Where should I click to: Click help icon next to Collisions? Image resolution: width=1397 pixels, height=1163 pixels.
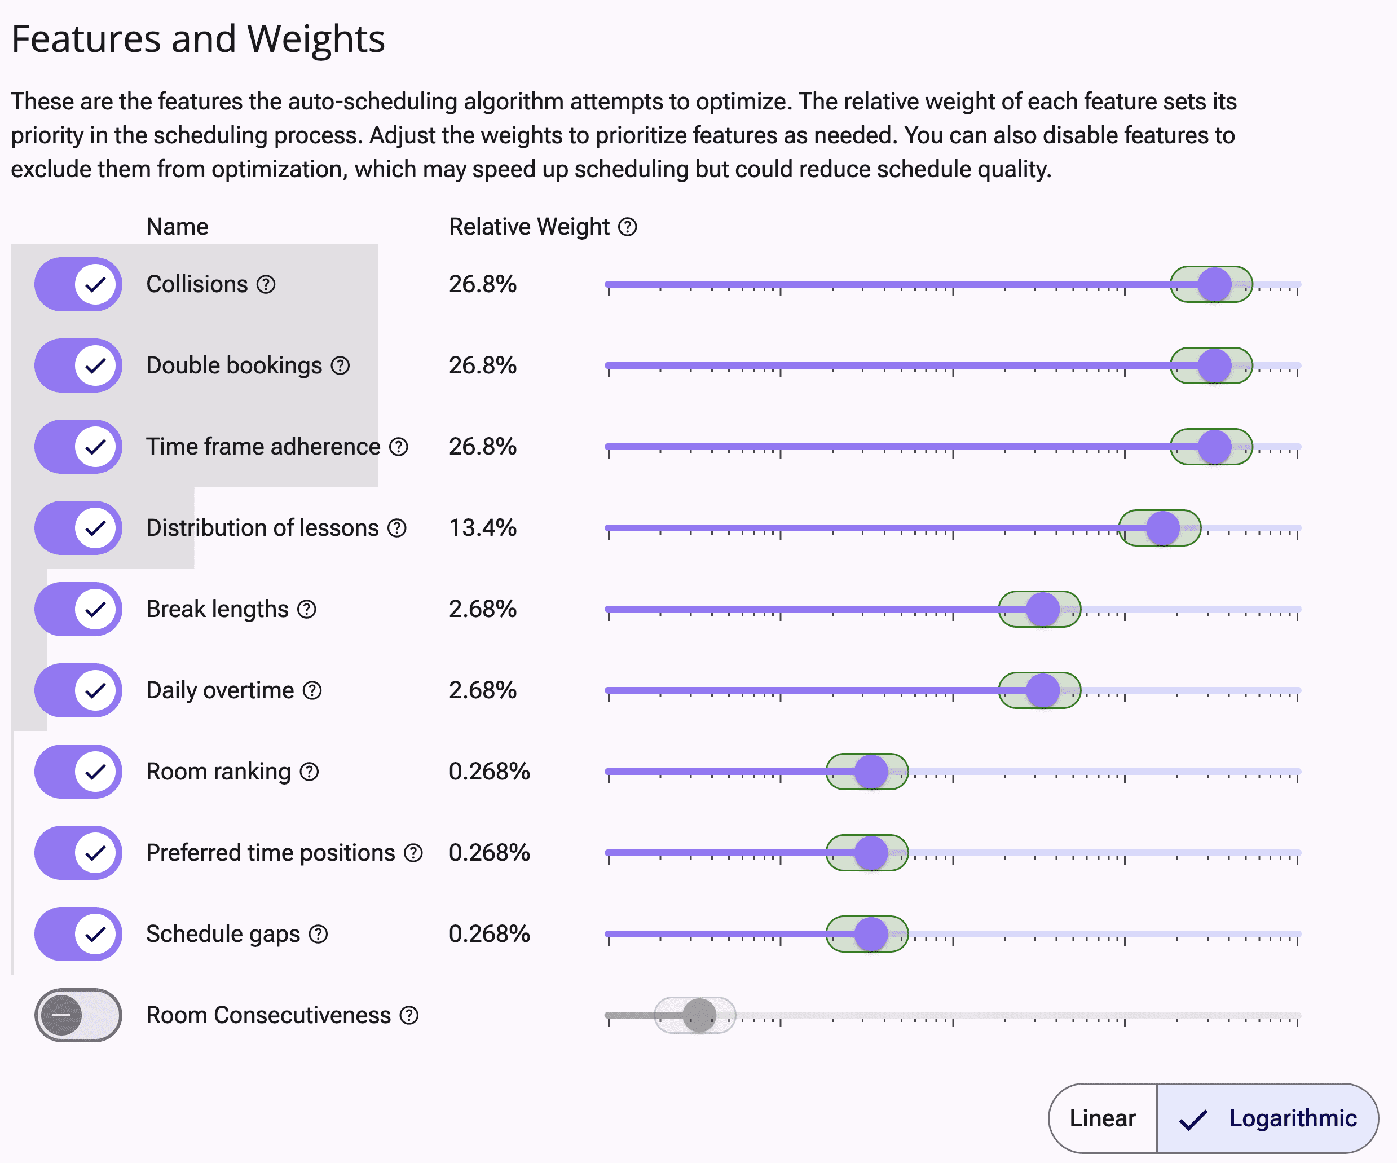click(266, 285)
